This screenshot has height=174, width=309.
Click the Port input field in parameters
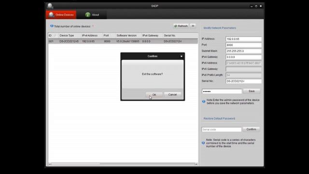tap(243, 45)
